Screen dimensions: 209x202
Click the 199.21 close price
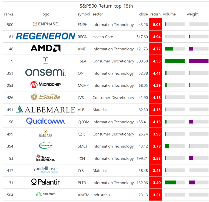[142, 159]
